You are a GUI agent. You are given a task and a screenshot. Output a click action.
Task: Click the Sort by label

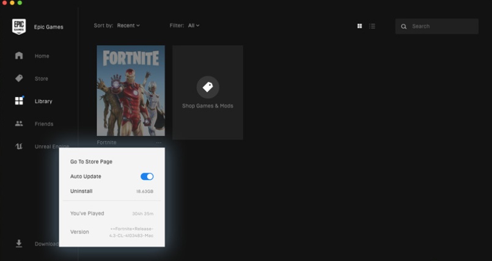click(103, 26)
